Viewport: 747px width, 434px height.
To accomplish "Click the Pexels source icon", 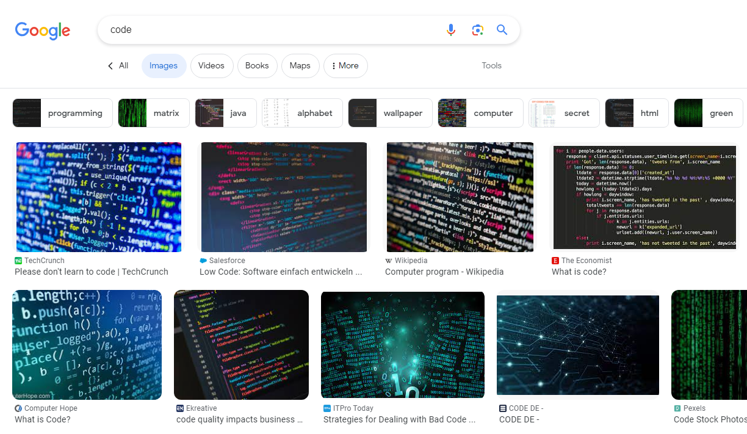I will [676, 408].
